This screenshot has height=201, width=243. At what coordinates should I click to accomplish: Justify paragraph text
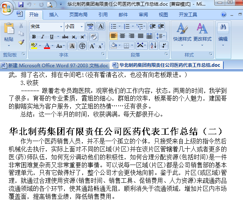(x=141, y=36)
